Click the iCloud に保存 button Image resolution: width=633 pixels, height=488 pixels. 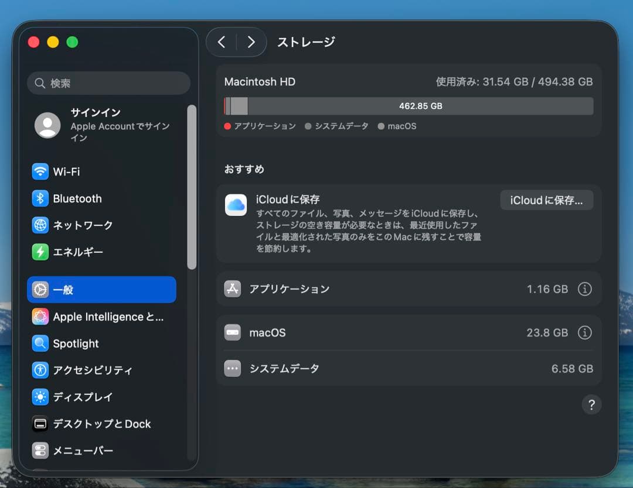point(546,200)
